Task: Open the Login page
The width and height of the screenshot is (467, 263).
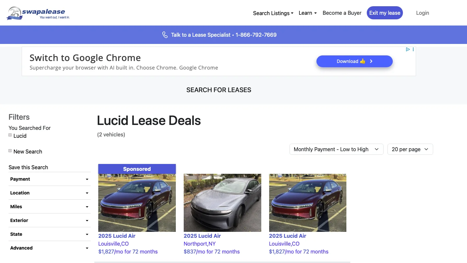Action: tap(422, 13)
